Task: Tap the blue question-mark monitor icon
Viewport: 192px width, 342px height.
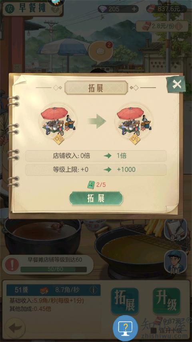Action: point(125,328)
